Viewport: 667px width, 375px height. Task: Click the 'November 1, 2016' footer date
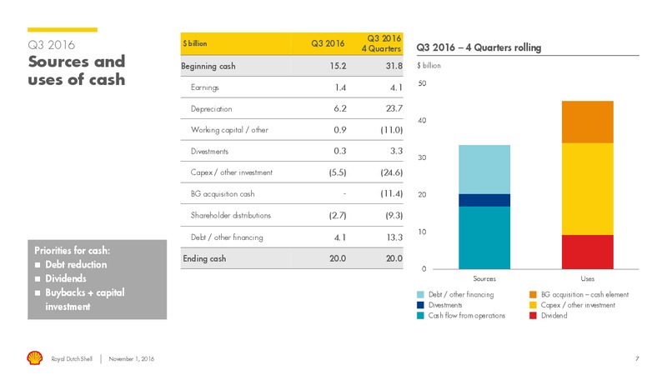coord(132,359)
